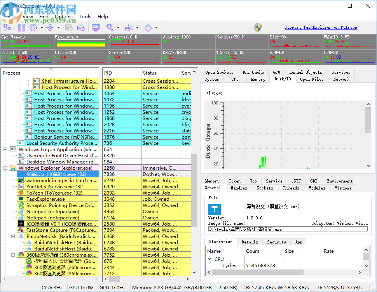Open dropdown arrow next to magnifier icon
Screen dimensions: 377x292
(x=118, y=28)
